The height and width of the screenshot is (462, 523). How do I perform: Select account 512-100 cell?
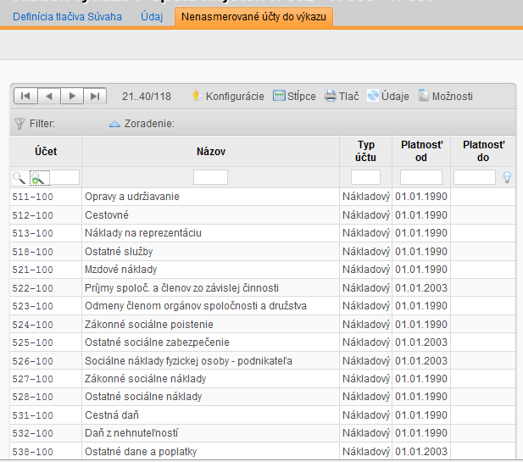tap(46, 215)
